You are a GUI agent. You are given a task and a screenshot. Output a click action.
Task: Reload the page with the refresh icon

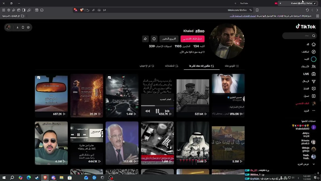click(307, 10)
